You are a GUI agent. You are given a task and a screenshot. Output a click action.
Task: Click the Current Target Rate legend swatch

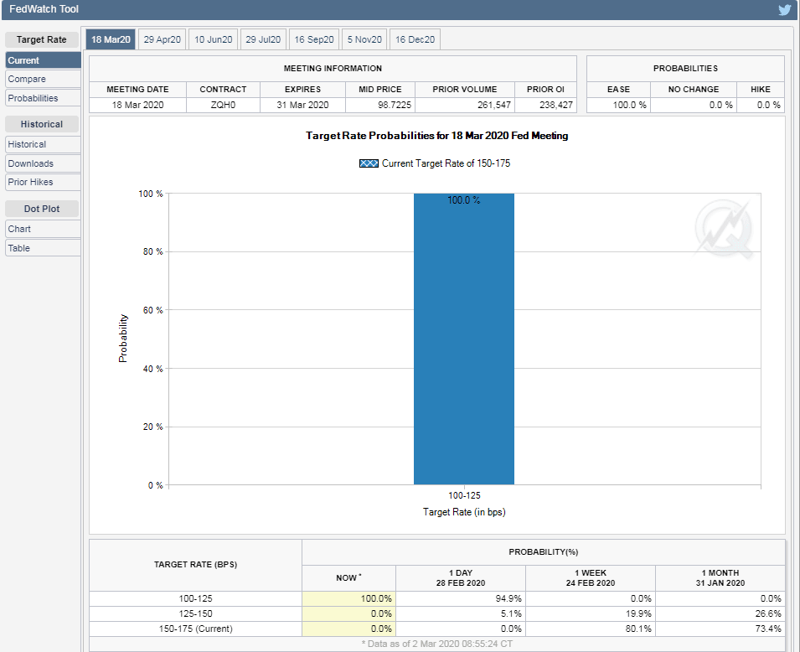click(368, 163)
